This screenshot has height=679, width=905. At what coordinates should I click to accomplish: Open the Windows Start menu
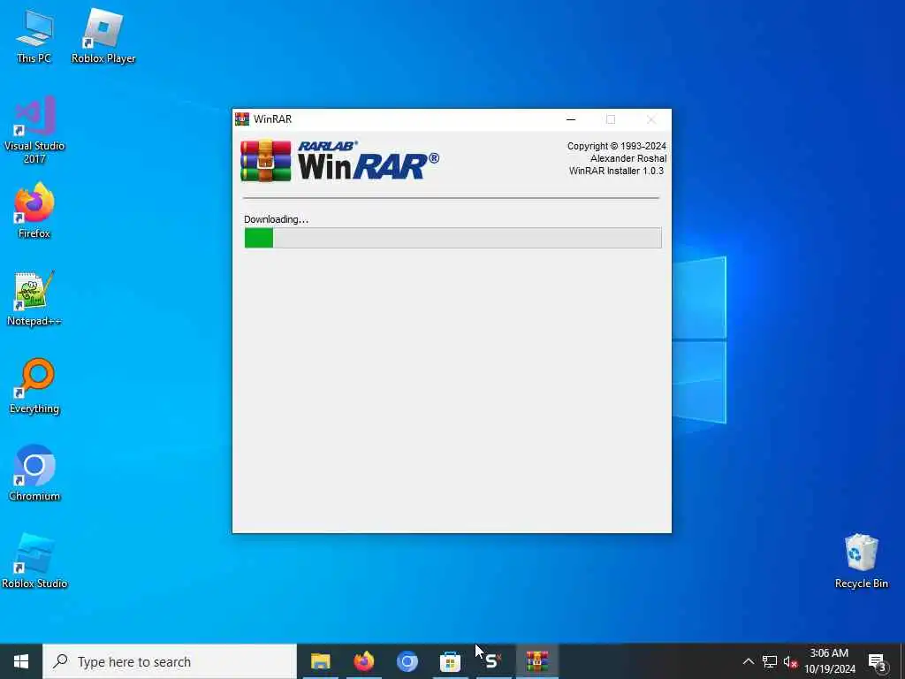coord(21,661)
